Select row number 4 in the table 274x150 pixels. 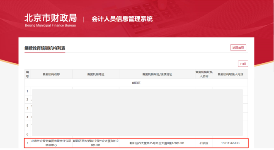pyautogui.click(x=27, y=117)
